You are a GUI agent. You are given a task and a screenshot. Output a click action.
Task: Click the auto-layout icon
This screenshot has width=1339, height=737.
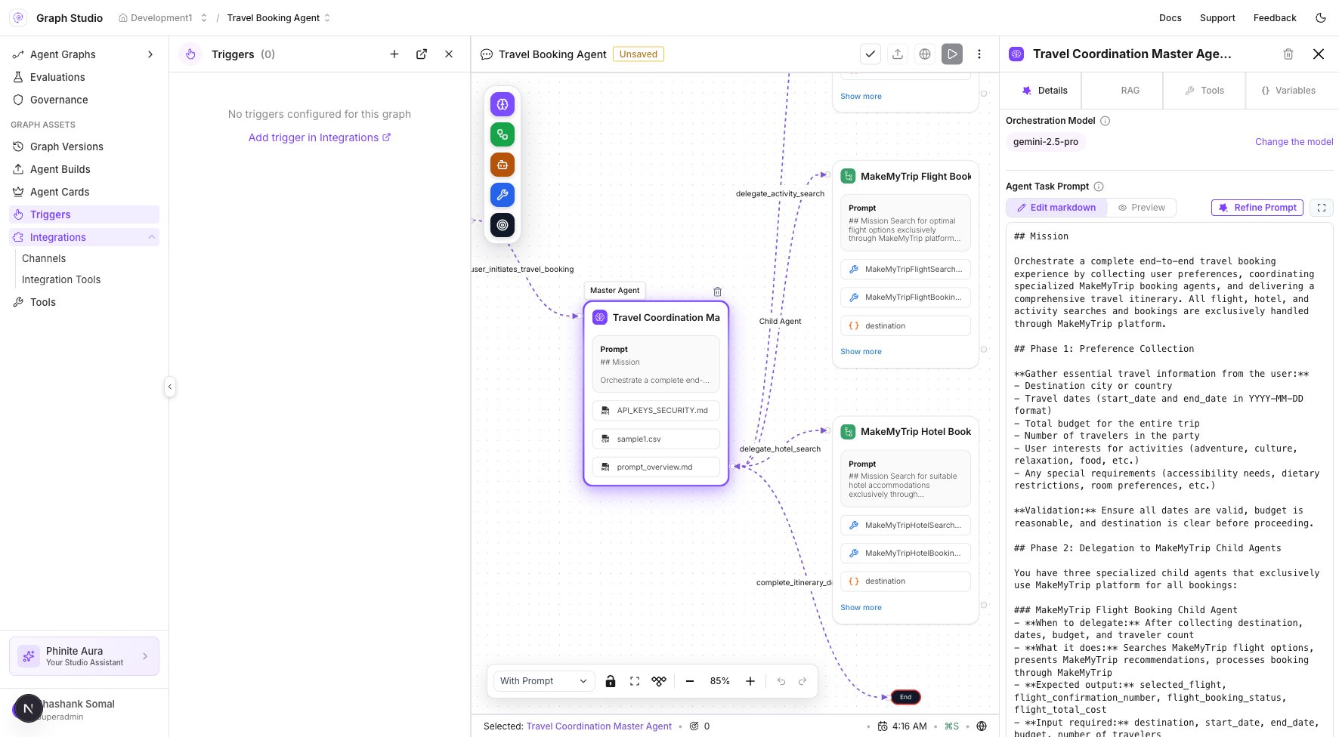(x=659, y=681)
